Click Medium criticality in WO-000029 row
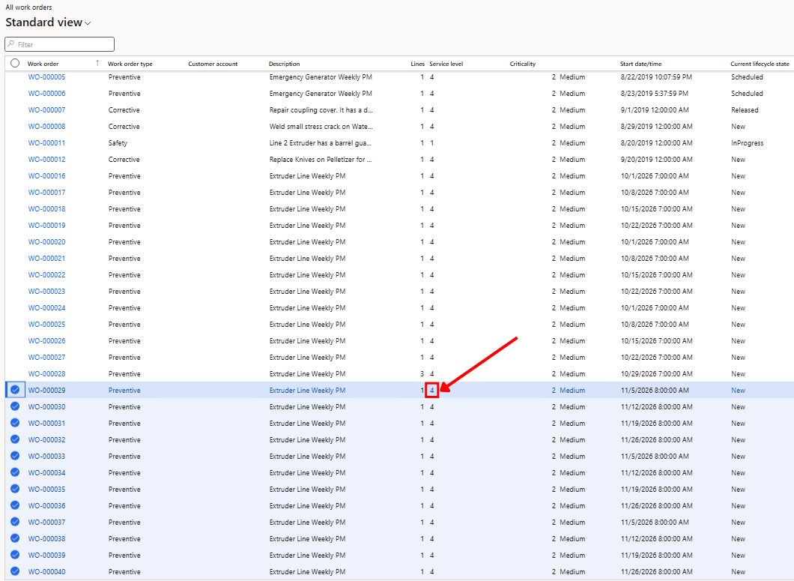Viewport: 794px width, 581px height. [572, 391]
